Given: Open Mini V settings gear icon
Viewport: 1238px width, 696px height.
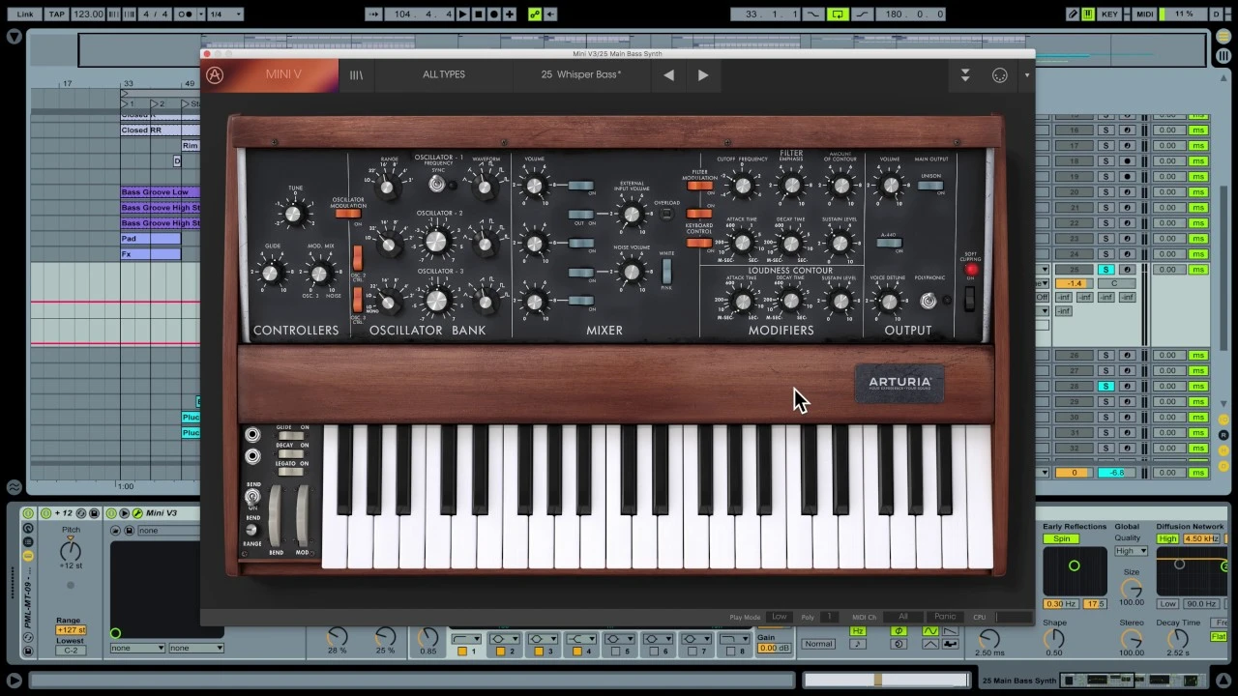Looking at the screenshot, I should [1000, 75].
